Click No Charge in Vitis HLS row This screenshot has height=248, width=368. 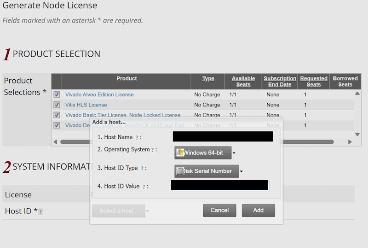pos(207,105)
